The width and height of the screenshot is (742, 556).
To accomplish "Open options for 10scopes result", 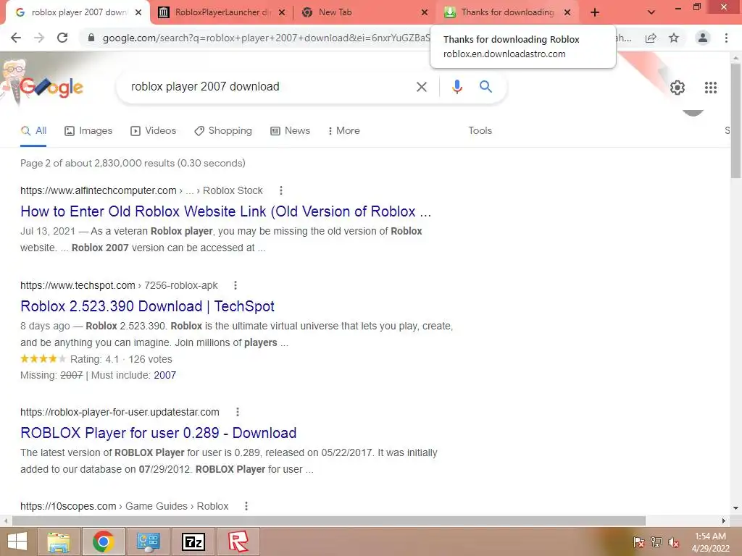I will [246, 506].
